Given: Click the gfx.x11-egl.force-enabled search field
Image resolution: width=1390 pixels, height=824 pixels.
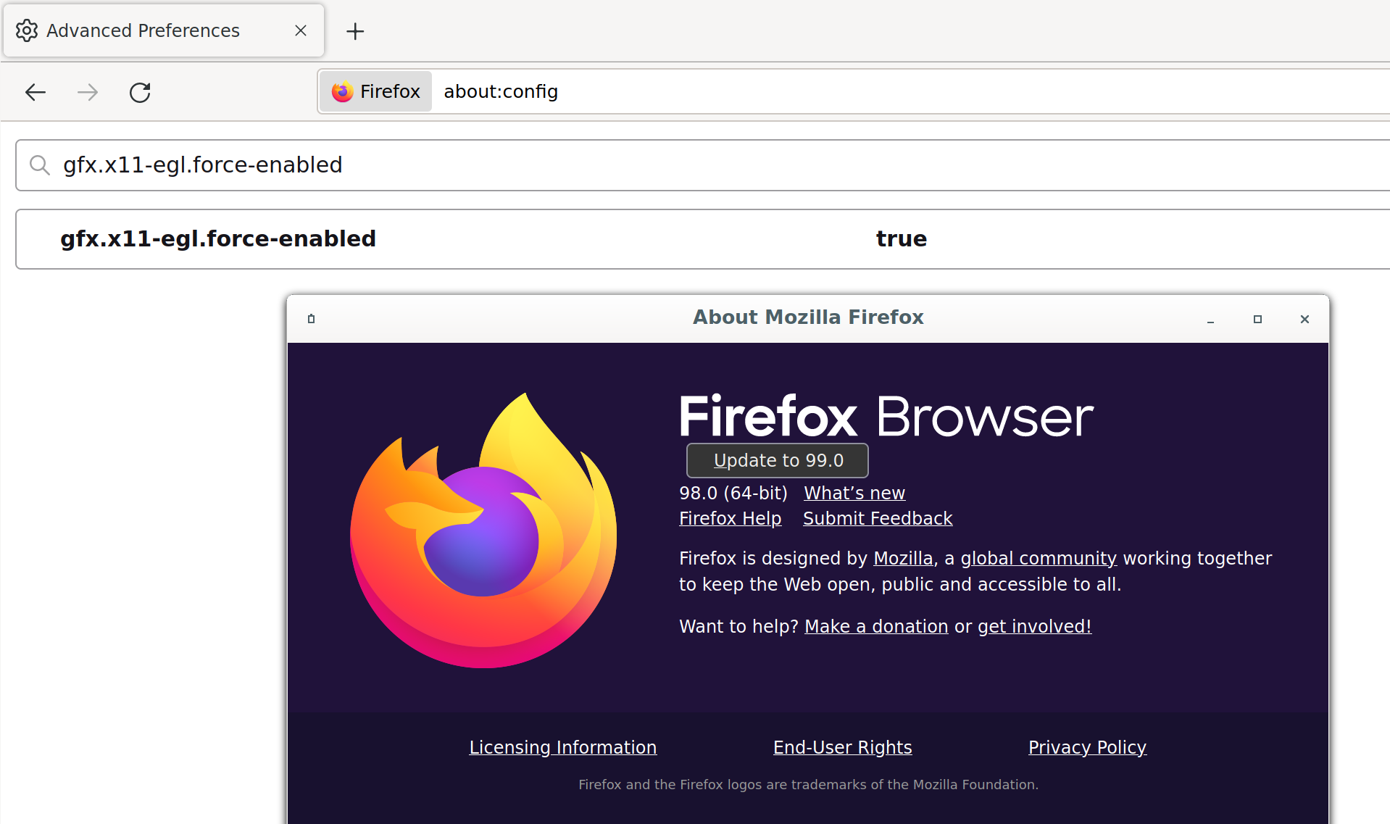Looking at the screenshot, I should click(x=703, y=165).
